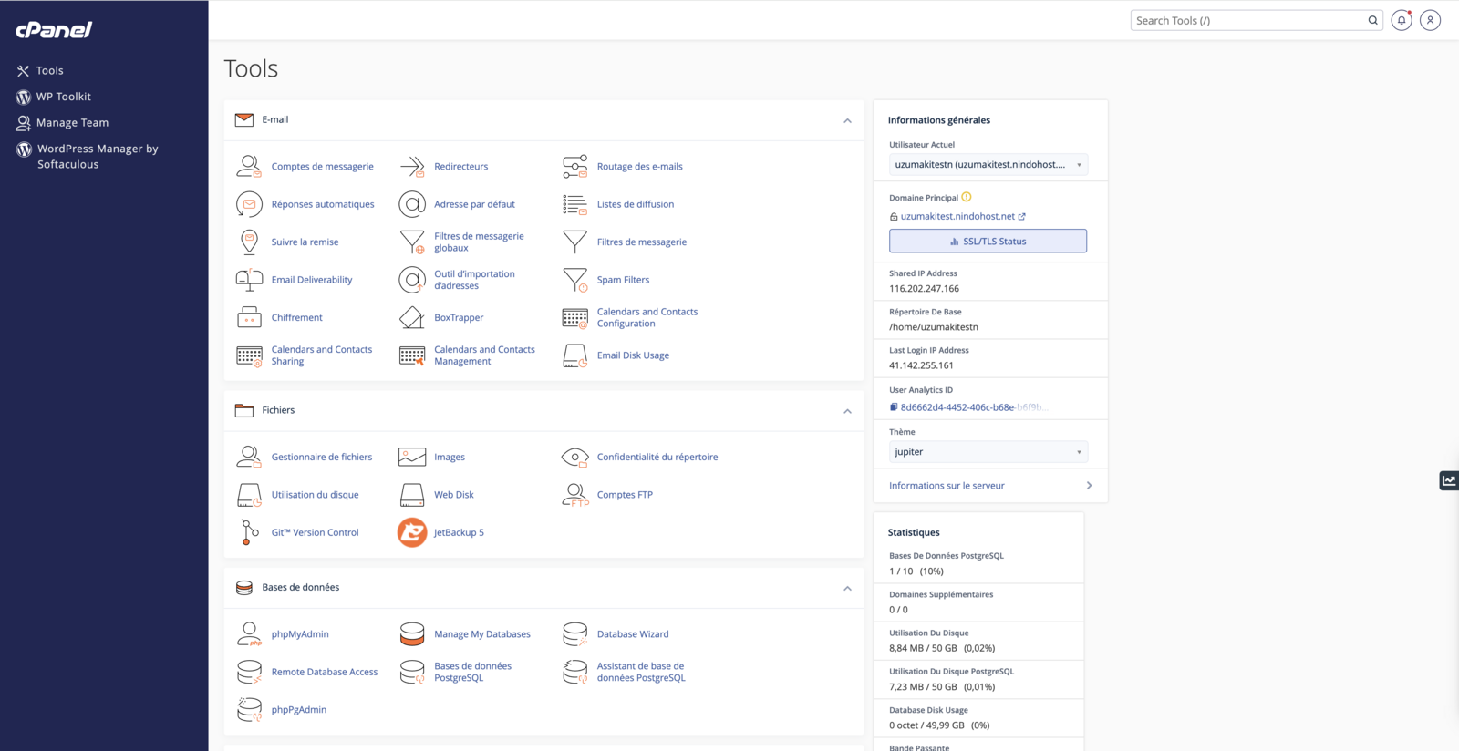Open Manage My Databases icon
1459x751 pixels.
coord(412,634)
